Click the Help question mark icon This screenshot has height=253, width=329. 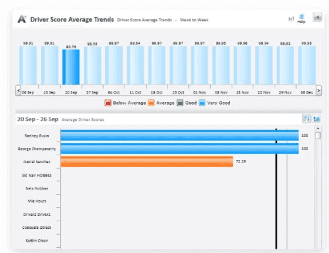tap(302, 17)
